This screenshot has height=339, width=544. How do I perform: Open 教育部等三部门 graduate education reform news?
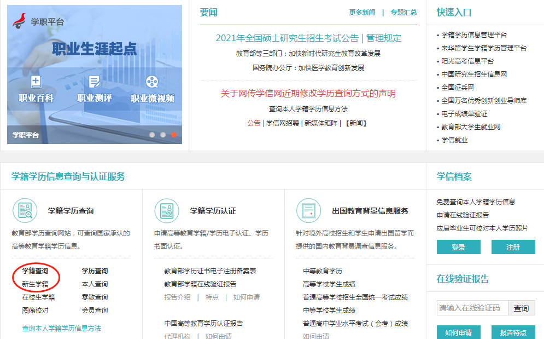tap(308, 54)
